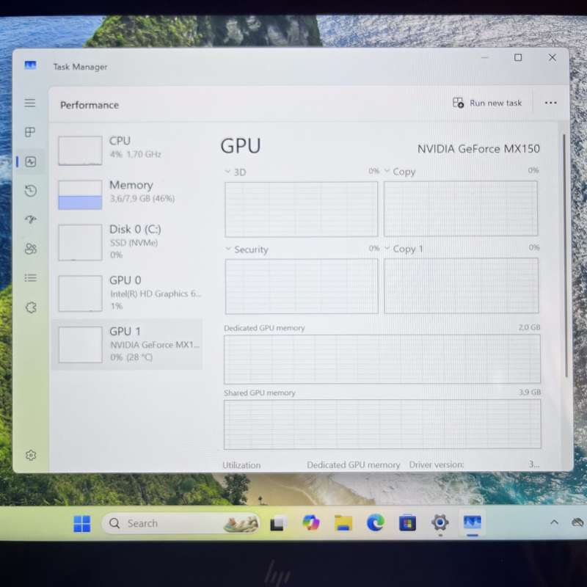Maximize the Task Manager window
This screenshot has height=587, width=587.
[518, 57]
